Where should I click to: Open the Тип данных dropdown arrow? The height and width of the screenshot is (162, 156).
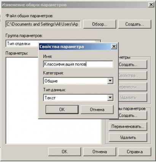pyautogui.click(x=110, y=97)
